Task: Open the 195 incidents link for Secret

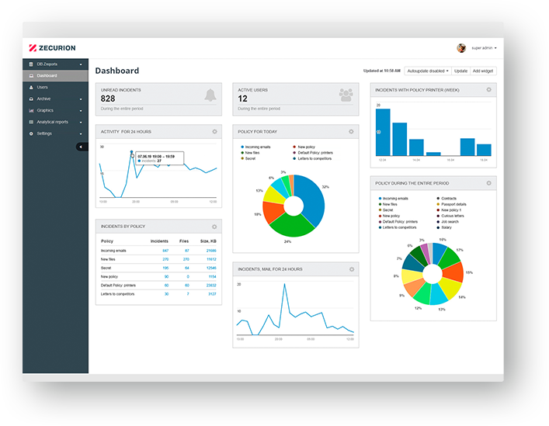Action: tap(165, 268)
